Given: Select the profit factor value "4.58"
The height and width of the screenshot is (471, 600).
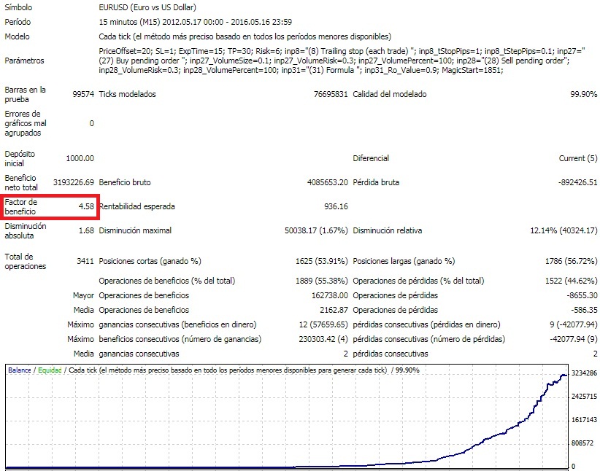Looking at the screenshot, I should coord(86,206).
